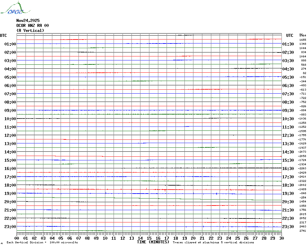
Task: Click the 09:00 hour label
Action: [10, 111]
